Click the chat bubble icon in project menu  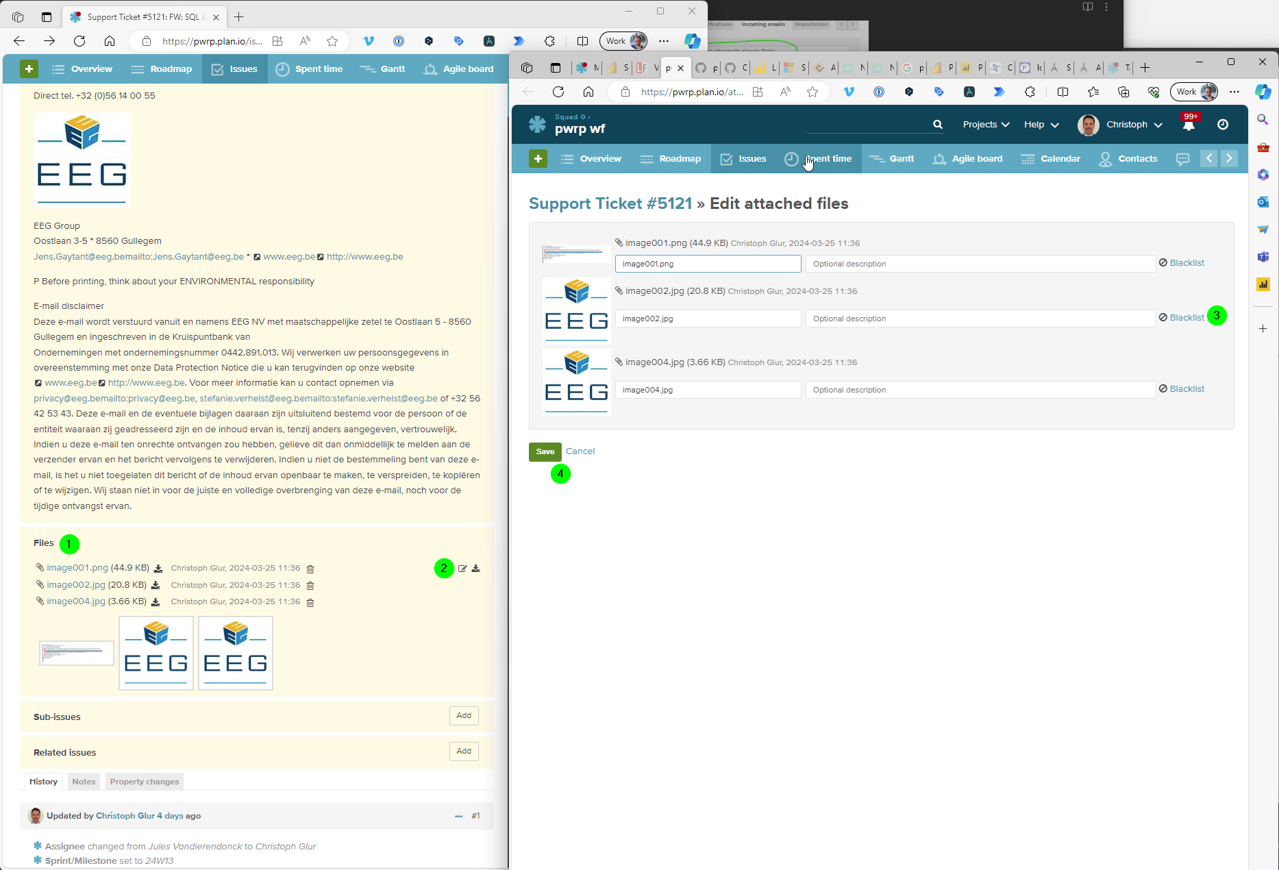pyautogui.click(x=1182, y=159)
